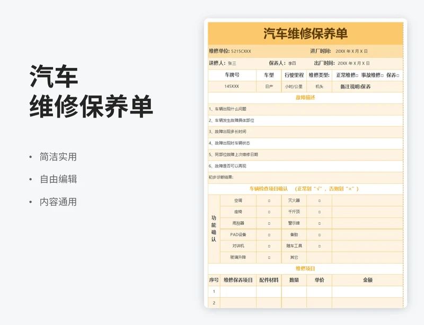Click the 维修保养项目 column header
The image size is (424, 325).
point(238,280)
